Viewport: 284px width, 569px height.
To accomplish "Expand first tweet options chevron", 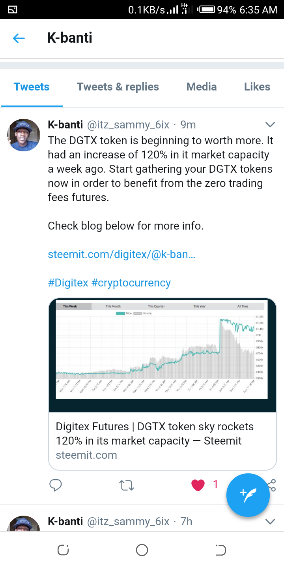I will pos(270,125).
